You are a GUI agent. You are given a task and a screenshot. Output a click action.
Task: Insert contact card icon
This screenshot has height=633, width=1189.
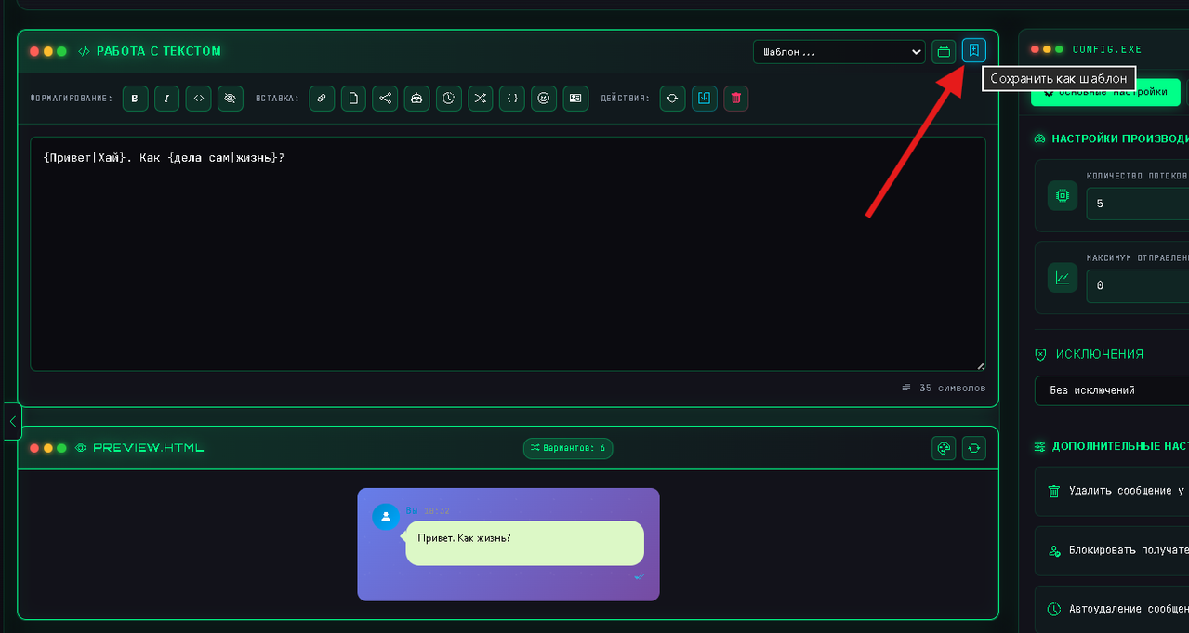(x=575, y=98)
